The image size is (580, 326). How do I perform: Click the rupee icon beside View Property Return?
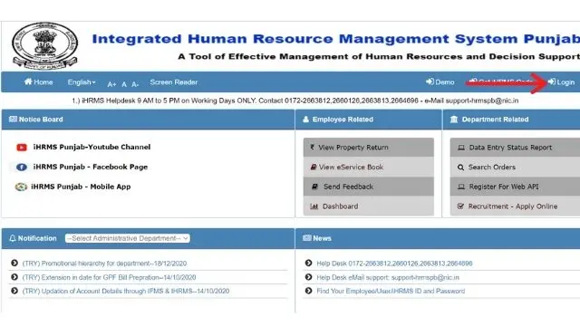[x=313, y=147]
